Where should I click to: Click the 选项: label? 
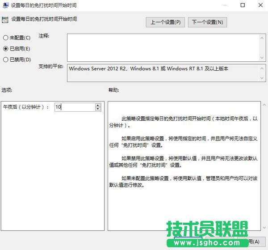point(7,90)
